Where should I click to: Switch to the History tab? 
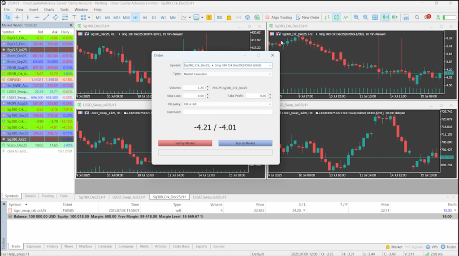click(x=52, y=246)
